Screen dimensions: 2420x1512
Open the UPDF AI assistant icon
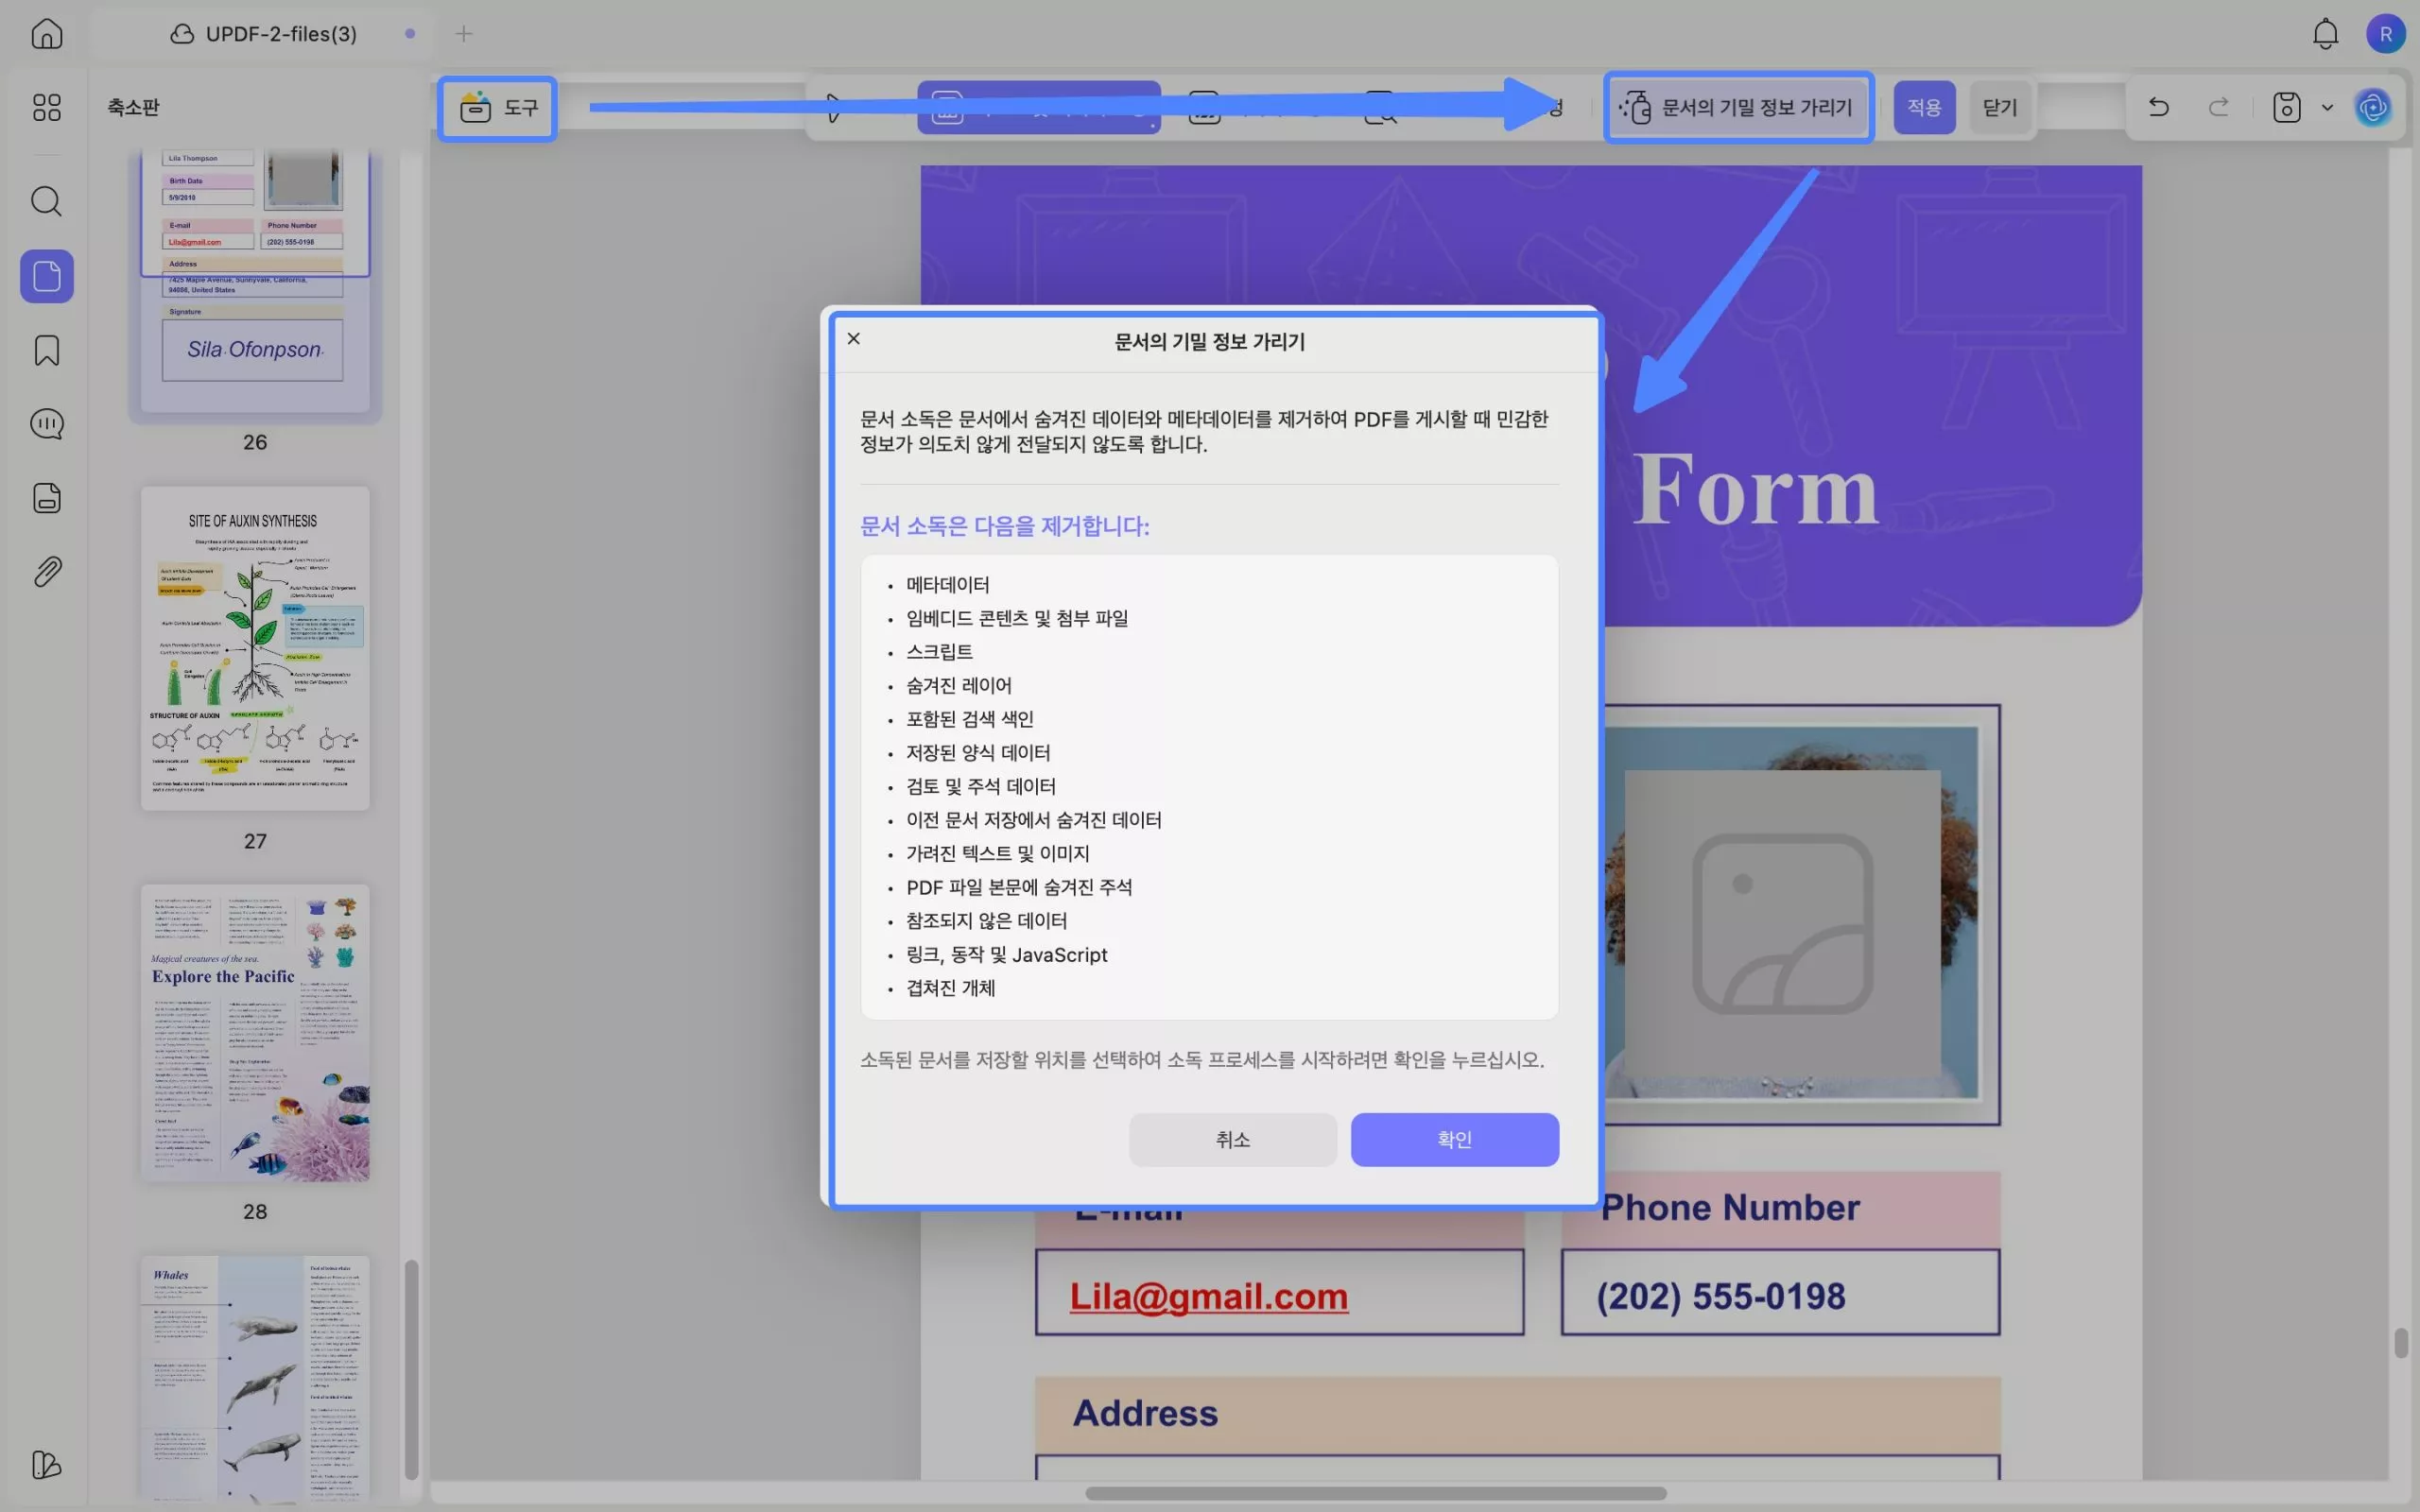(x=2373, y=107)
